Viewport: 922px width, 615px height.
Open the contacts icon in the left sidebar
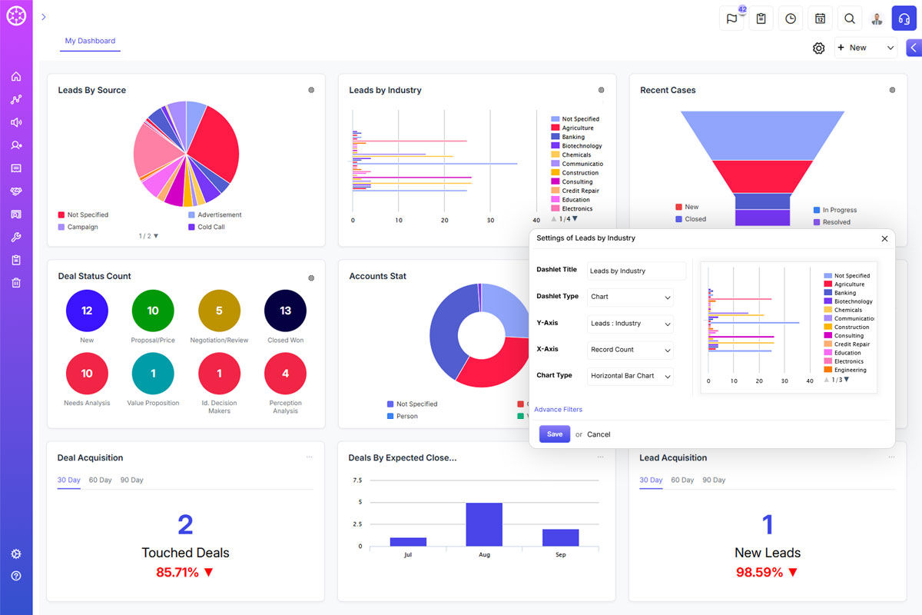tap(15, 145)
